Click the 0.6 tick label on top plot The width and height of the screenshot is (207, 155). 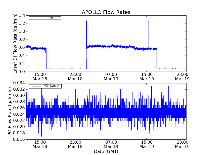tap(22, 48)
